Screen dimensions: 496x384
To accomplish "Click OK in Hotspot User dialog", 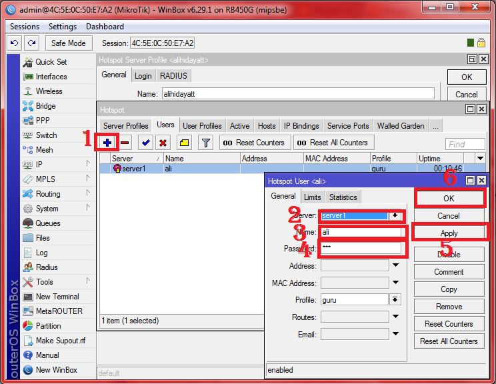I will tap(449, 199).
